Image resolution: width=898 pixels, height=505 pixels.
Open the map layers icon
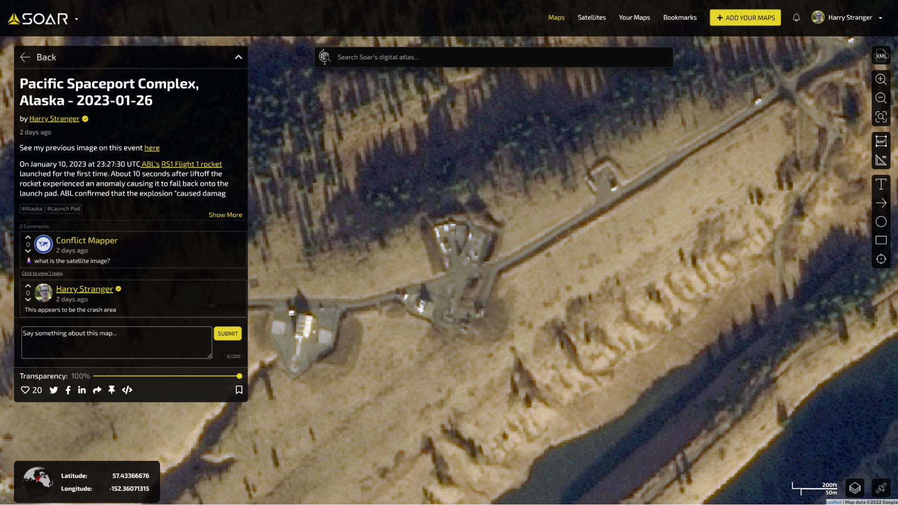click(x=855, y=488)
